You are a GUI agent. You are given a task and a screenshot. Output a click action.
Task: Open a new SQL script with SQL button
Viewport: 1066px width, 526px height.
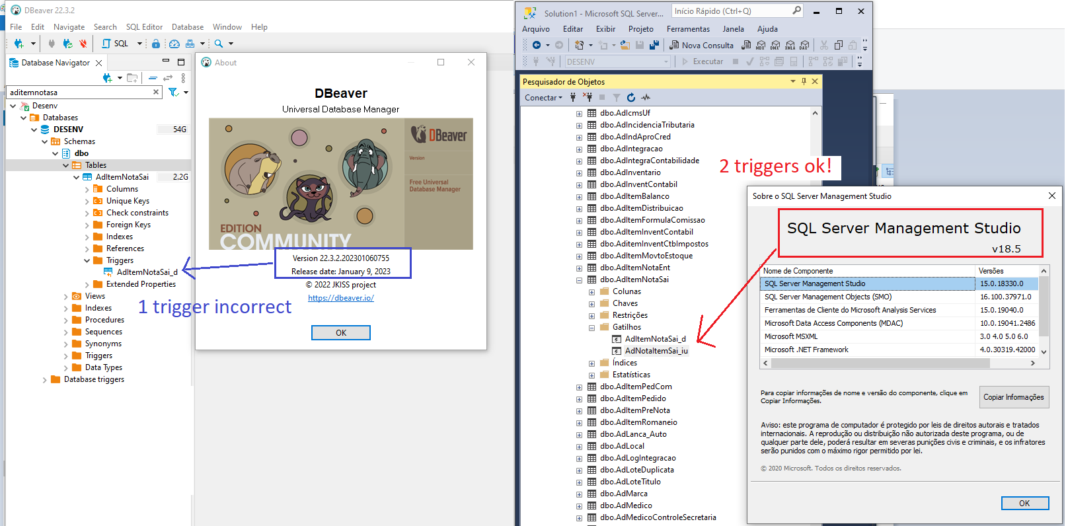(115, 44)
